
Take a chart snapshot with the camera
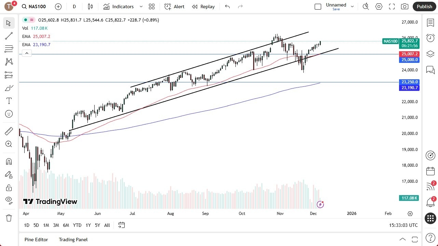pyautogui.click(x=405, y=6)
